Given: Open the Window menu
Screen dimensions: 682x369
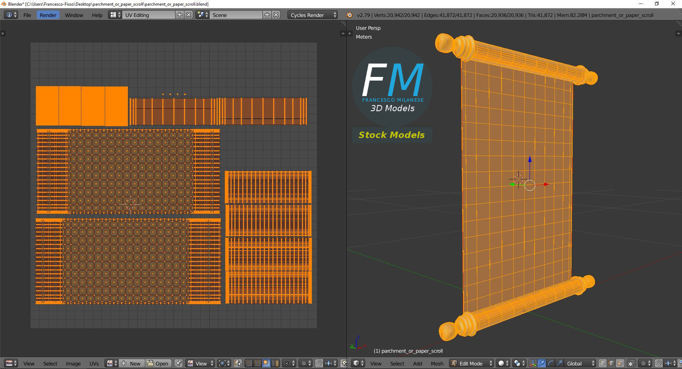Looking at the screenshot, I should tap(74, 15).
